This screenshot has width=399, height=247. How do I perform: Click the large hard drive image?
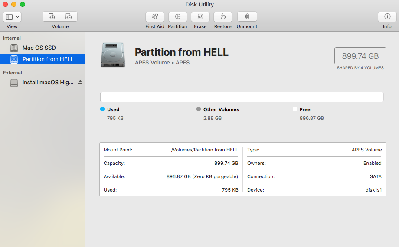pyautogui.click(x=113, y=55)
